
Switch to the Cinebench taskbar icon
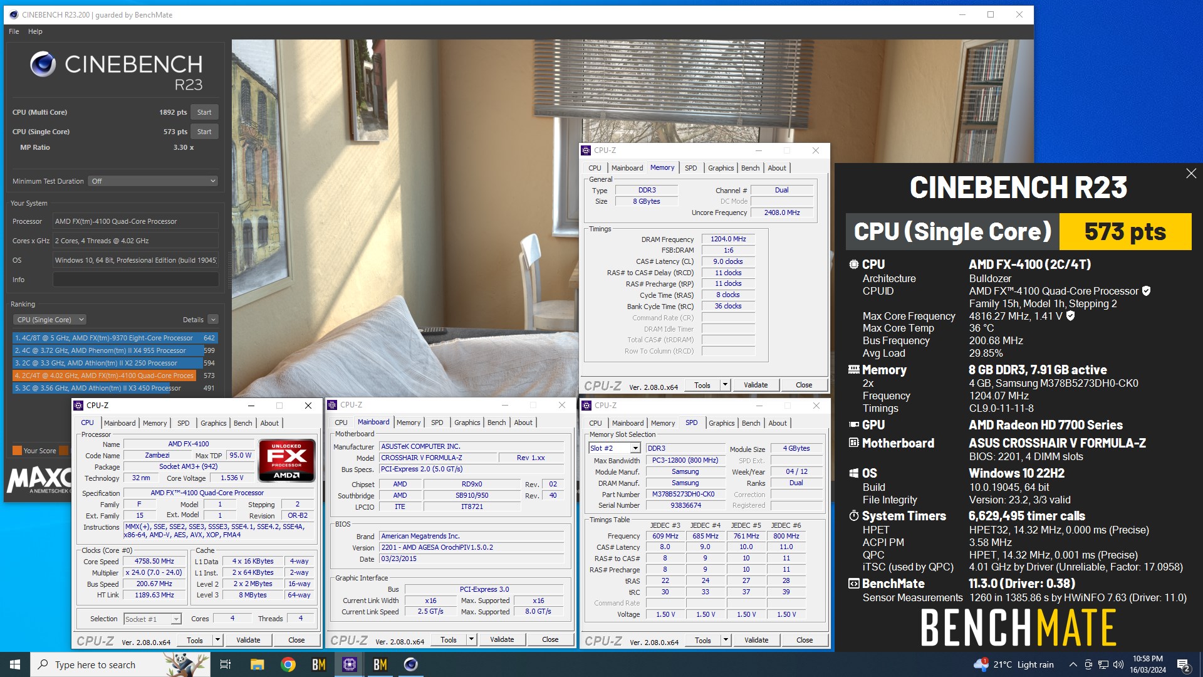[411, 664]
